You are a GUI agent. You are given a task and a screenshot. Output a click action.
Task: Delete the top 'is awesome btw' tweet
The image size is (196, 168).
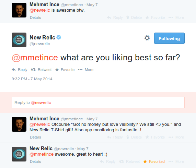pos(134,17)
